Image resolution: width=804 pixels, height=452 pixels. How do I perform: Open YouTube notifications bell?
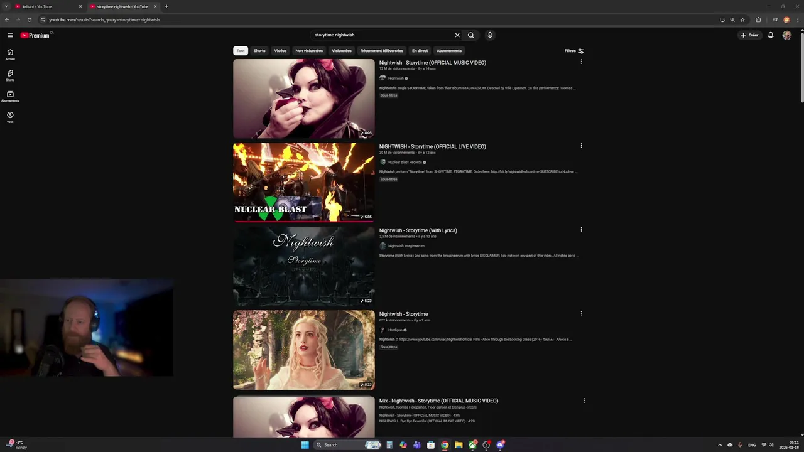(771, 35)
